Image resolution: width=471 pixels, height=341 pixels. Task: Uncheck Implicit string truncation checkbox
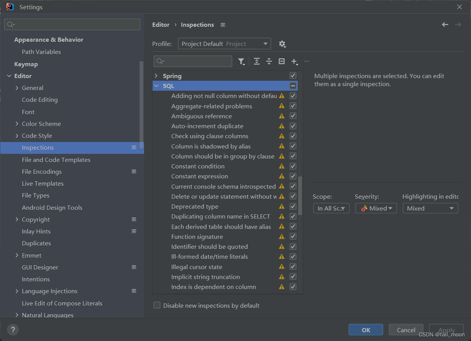293,277
